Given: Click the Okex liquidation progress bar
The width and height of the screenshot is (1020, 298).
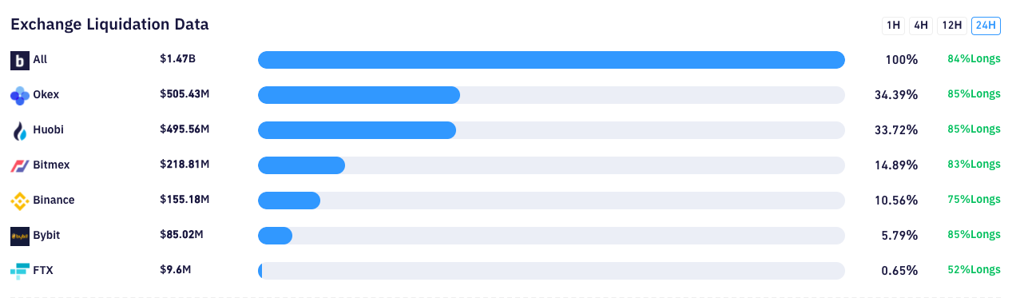Looking at the screenshot, I should [x=551, y=95].
